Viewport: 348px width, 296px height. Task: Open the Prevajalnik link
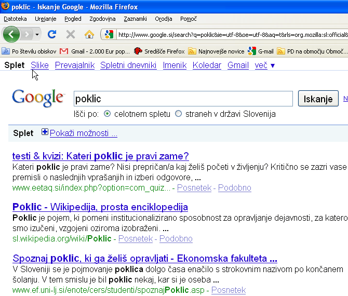click(x=75, y=65)
